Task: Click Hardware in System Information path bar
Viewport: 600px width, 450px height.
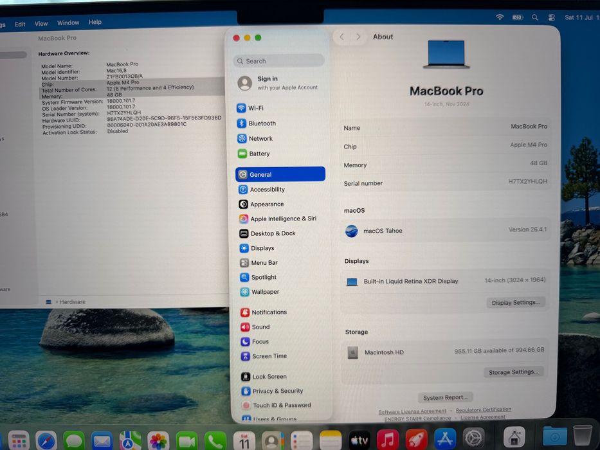Action: 72,302
